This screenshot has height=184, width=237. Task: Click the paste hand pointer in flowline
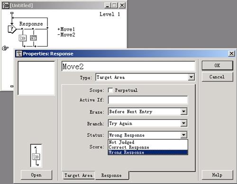pyautogui.click(x=5, y=48)
